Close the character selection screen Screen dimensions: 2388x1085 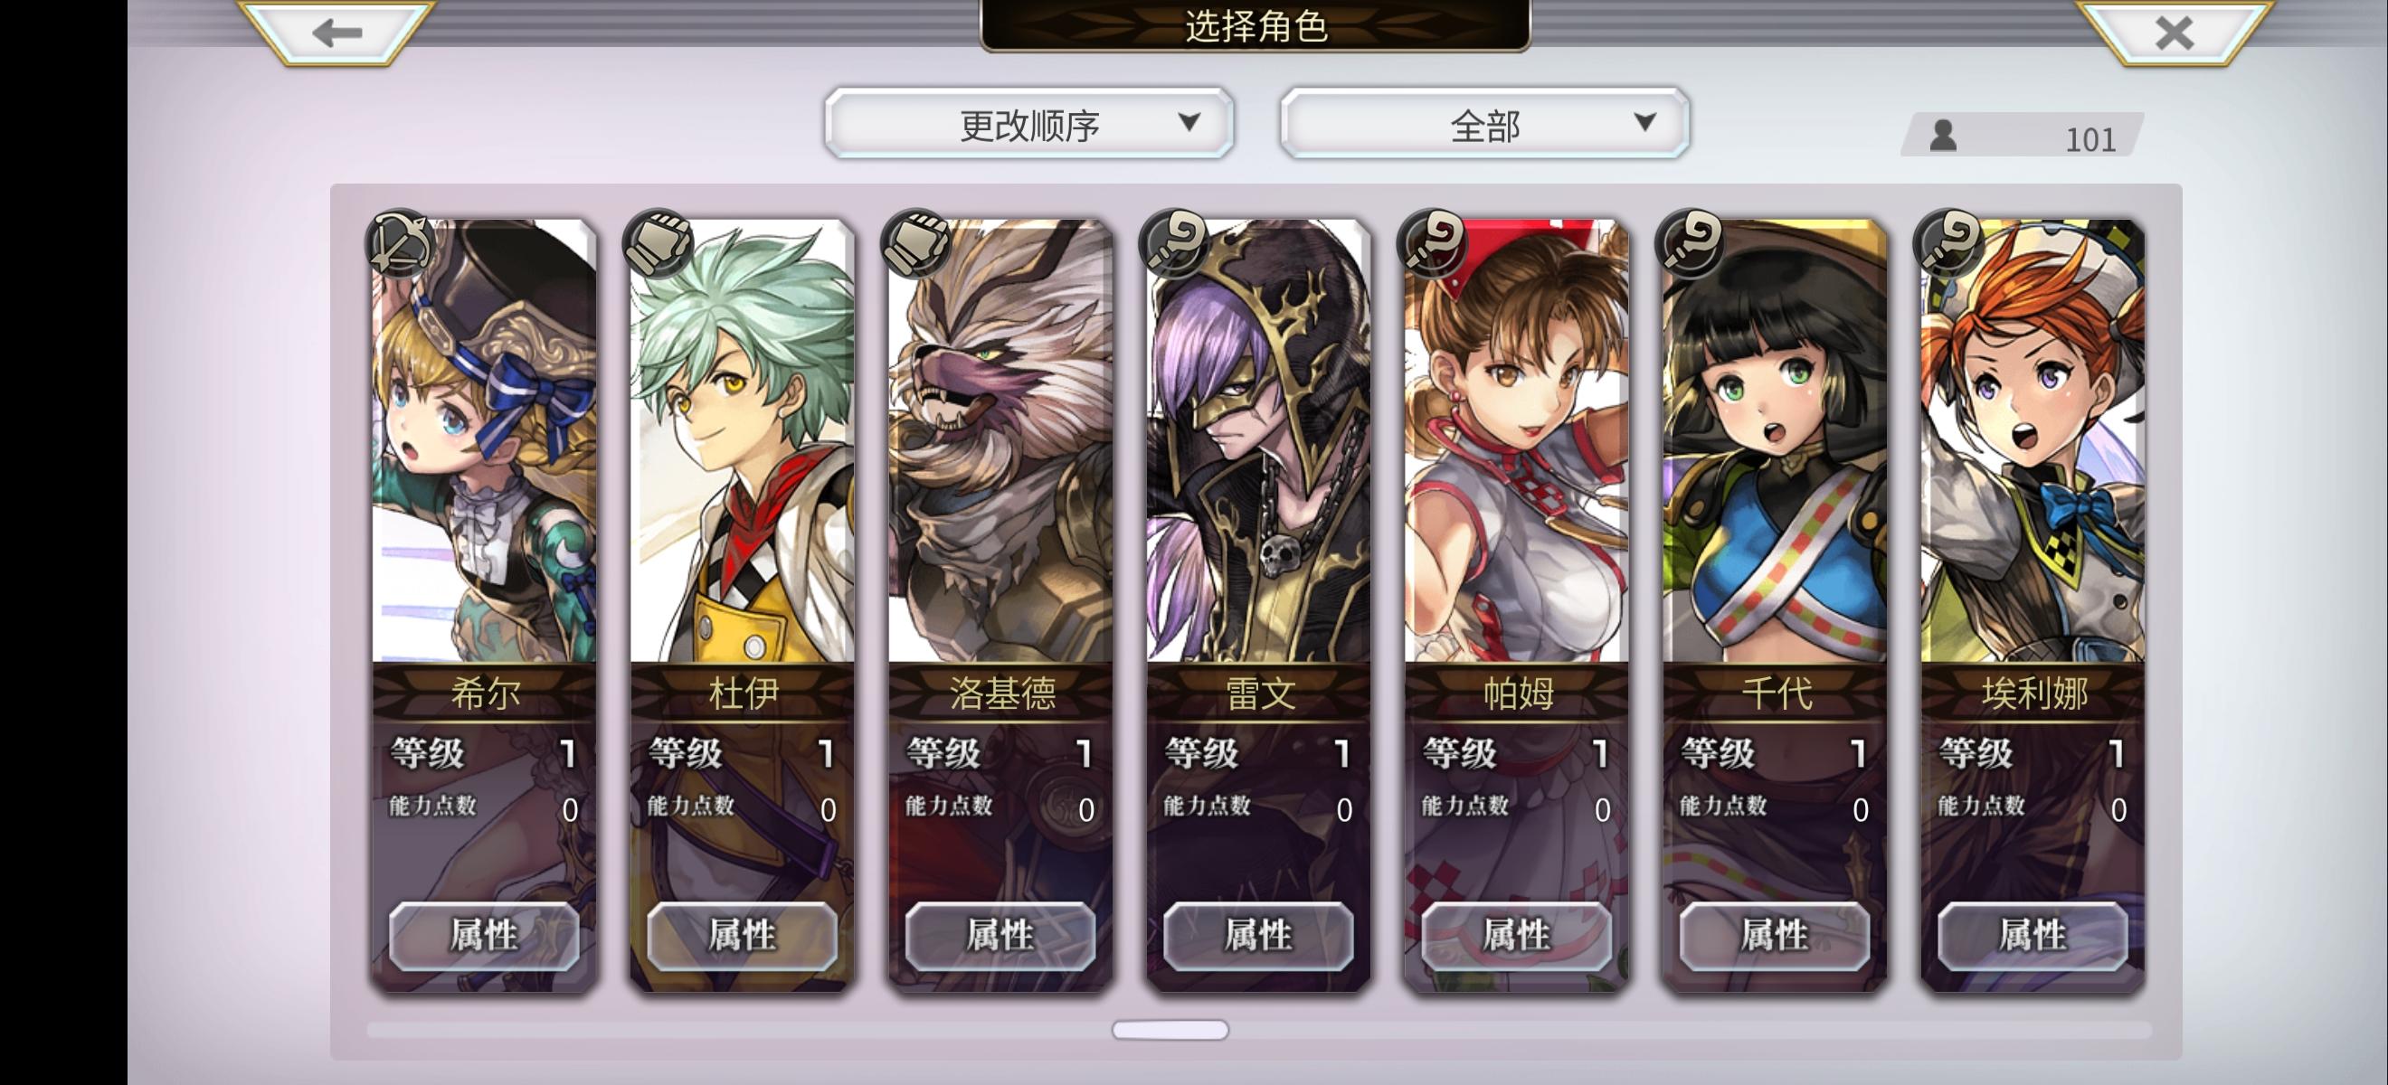click(x=2174, y=33)
